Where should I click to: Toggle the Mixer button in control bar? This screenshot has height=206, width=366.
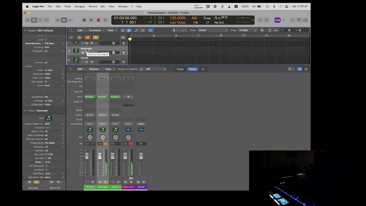(x=64, y=20)
